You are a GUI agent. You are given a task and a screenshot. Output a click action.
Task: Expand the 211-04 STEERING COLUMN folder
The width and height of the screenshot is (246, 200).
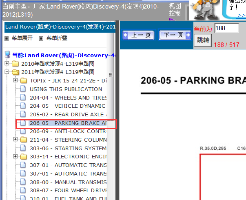click(x=16, y=139)
